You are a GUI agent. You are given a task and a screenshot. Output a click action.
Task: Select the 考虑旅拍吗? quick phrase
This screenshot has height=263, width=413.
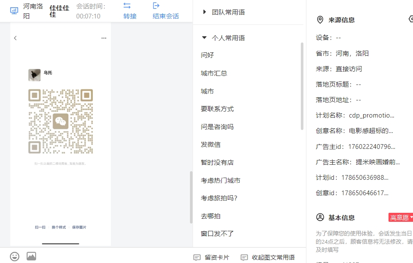[219, 198]
